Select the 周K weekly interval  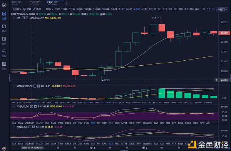click(x=181, y=9)
